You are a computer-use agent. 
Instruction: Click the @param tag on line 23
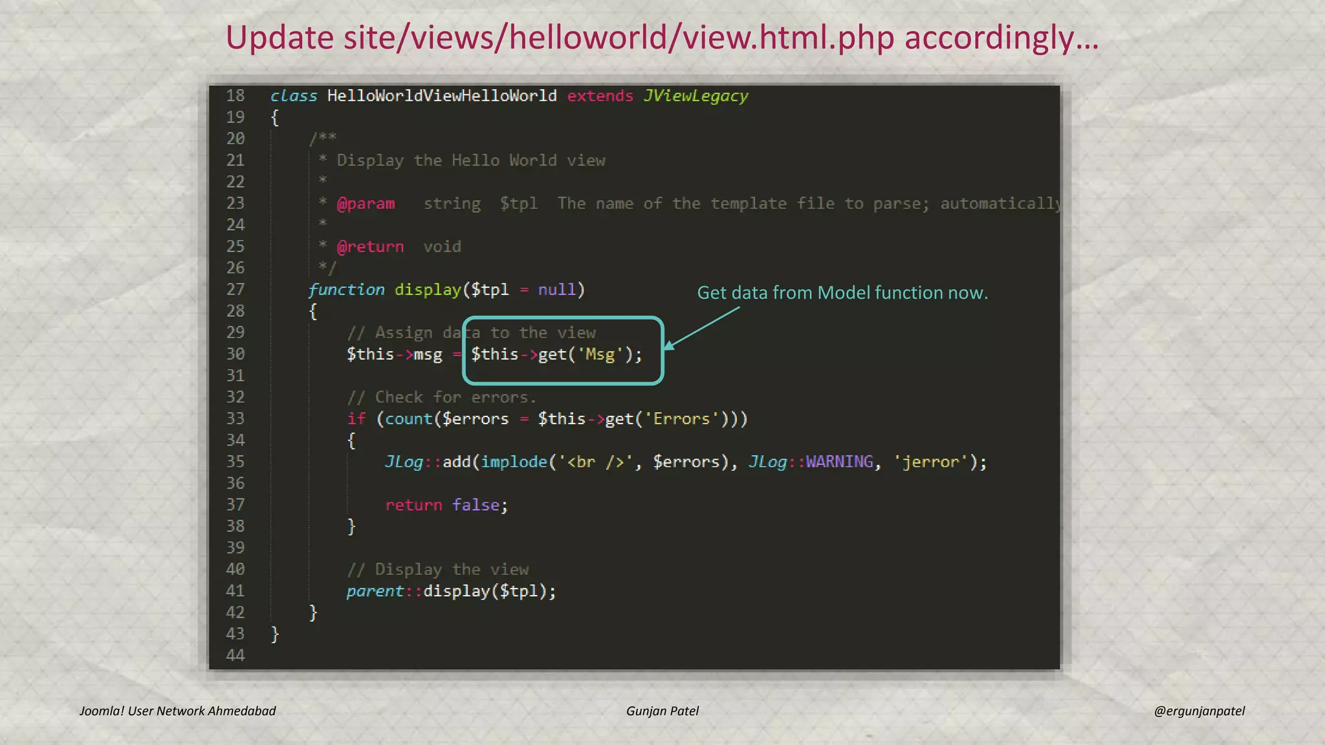(366, 204)
